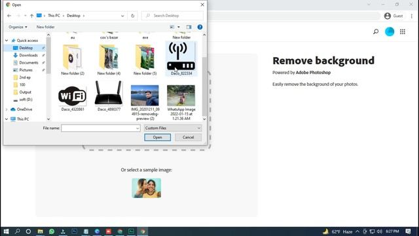This screenshot has width=419, height=236.
Task: Open the recent locations dropdown arrow
Action: [x=25, y=16]
